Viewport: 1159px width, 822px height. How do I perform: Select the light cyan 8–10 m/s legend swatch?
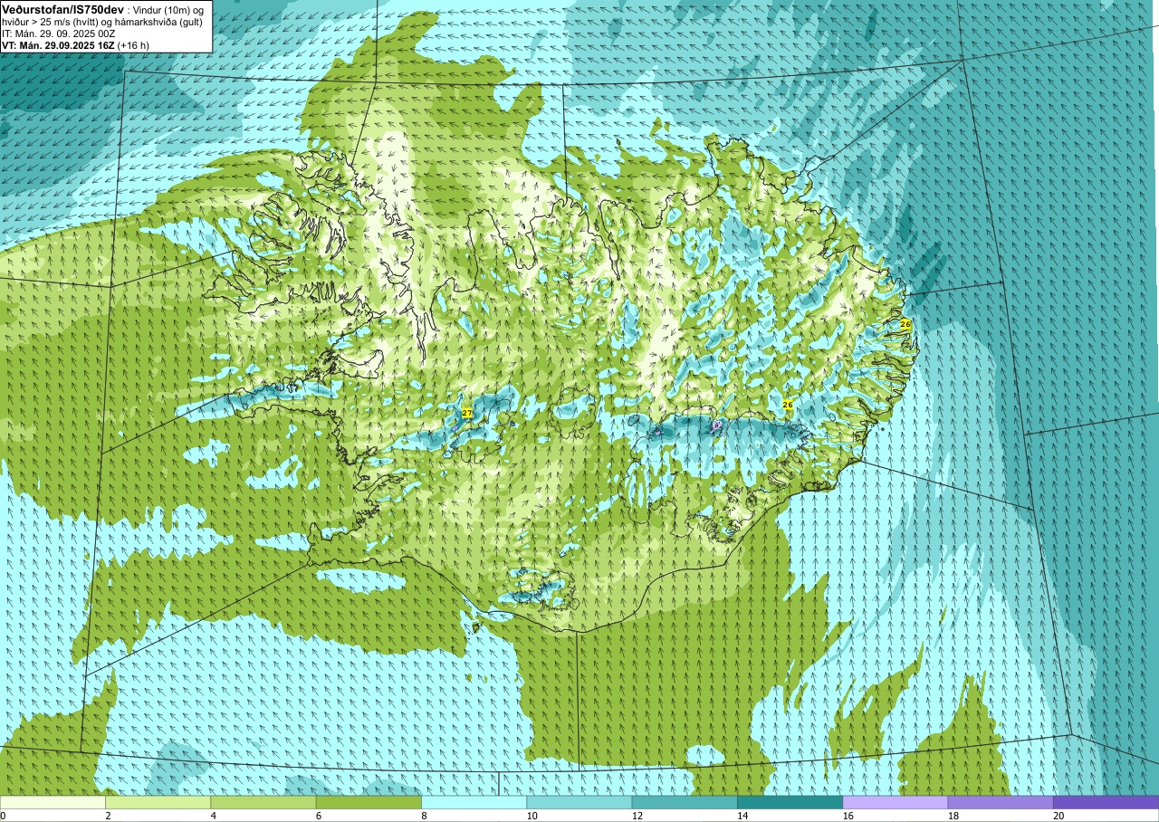(474, 802)
